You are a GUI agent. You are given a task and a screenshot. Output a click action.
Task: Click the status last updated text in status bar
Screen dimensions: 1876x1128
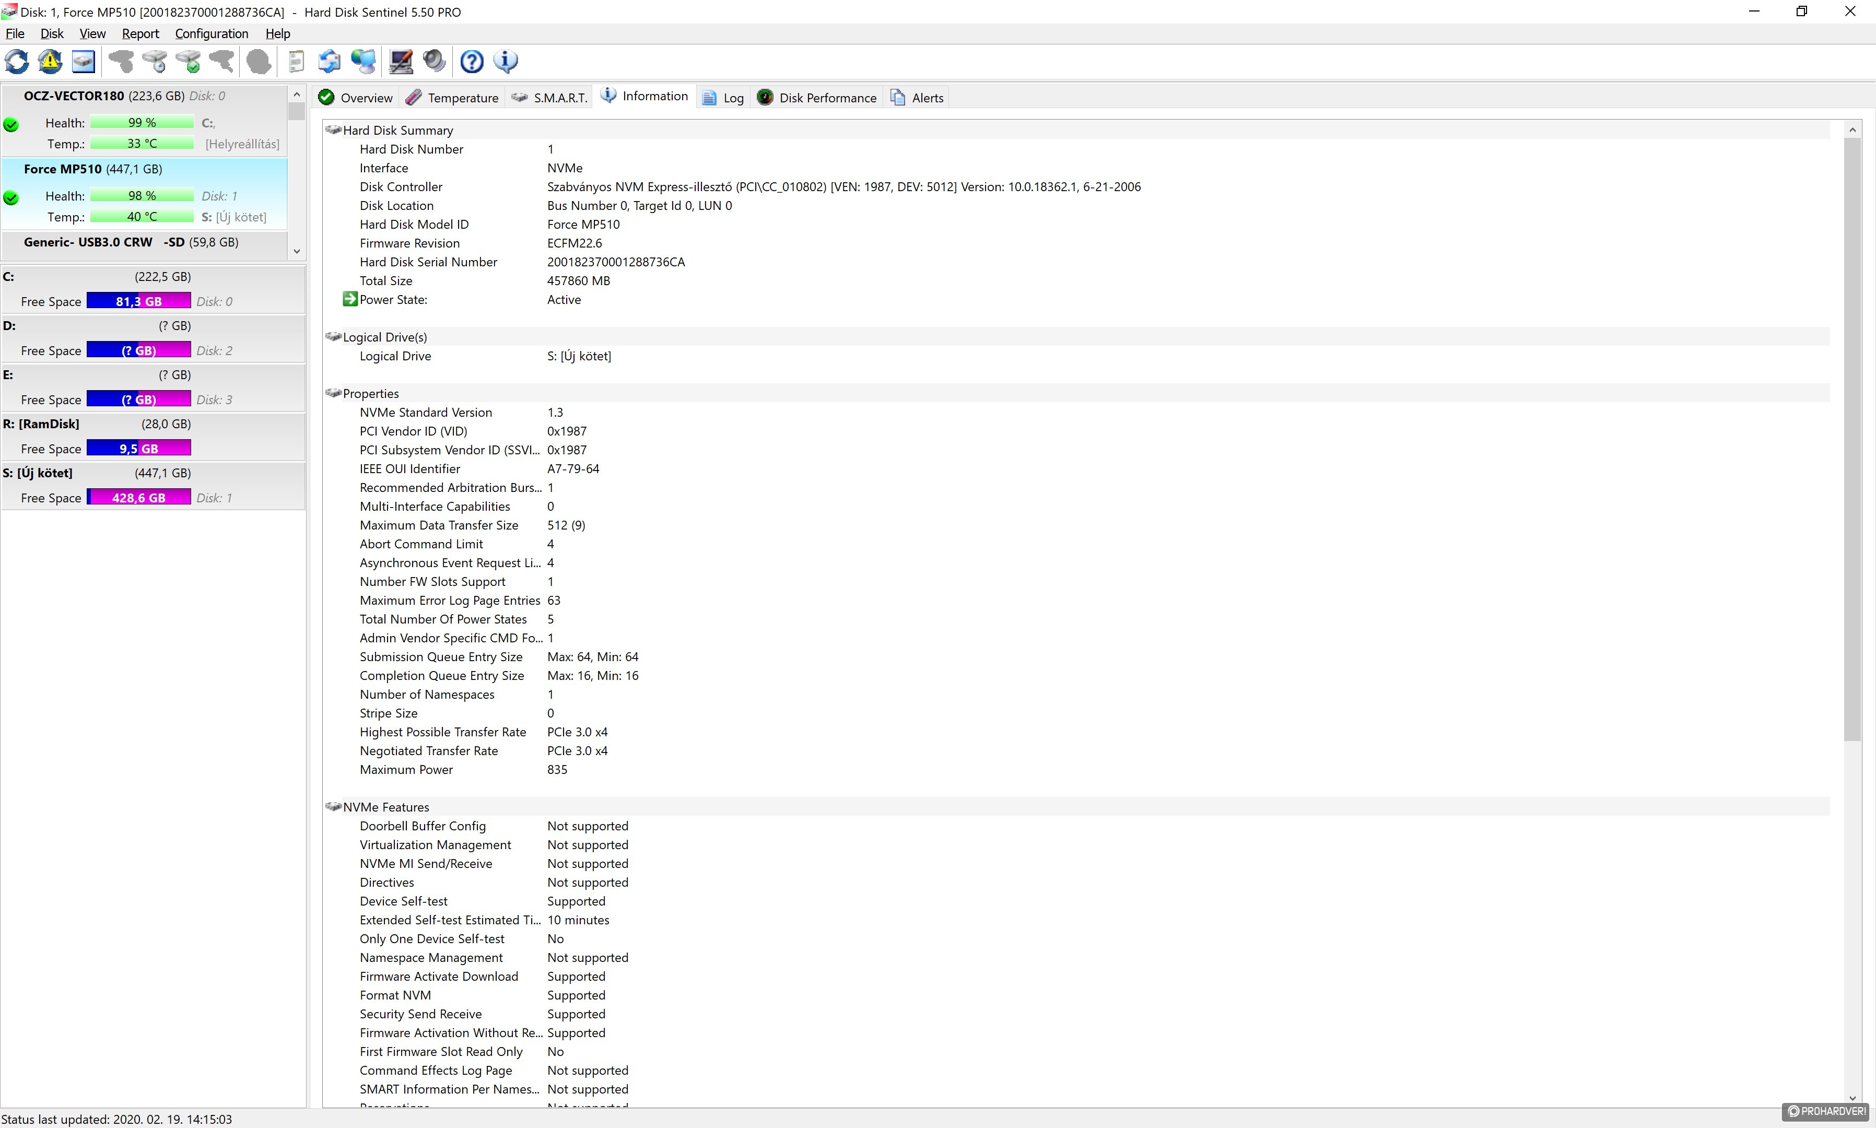point(116,1119)
